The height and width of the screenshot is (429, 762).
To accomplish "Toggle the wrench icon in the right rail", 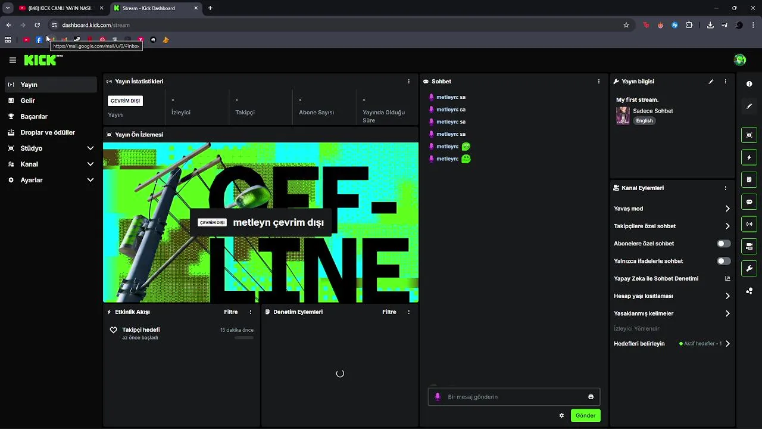I will [x=749, y=268].
